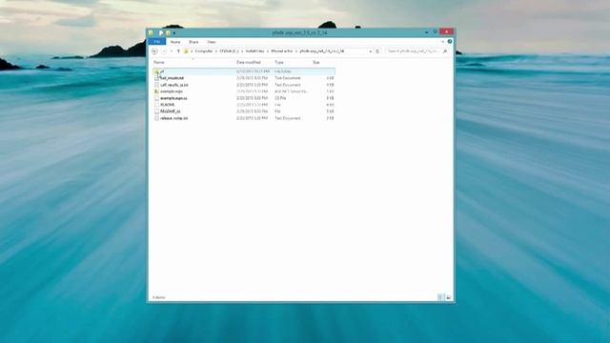Sort files by Date modified column
This screenshot has height=343, width=610.
click(249, 62)
